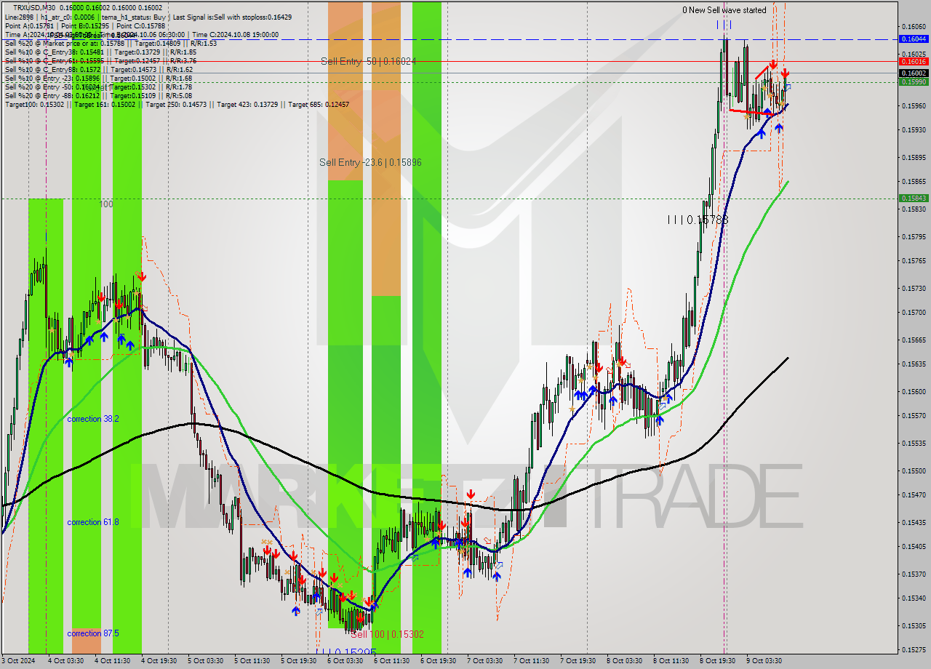931x669 pixels.
Task: Click the black 0.16002 current price tag
Action: [x=914, y=73]
